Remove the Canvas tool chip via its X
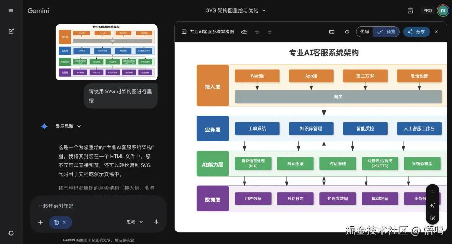 coord(65,222)
